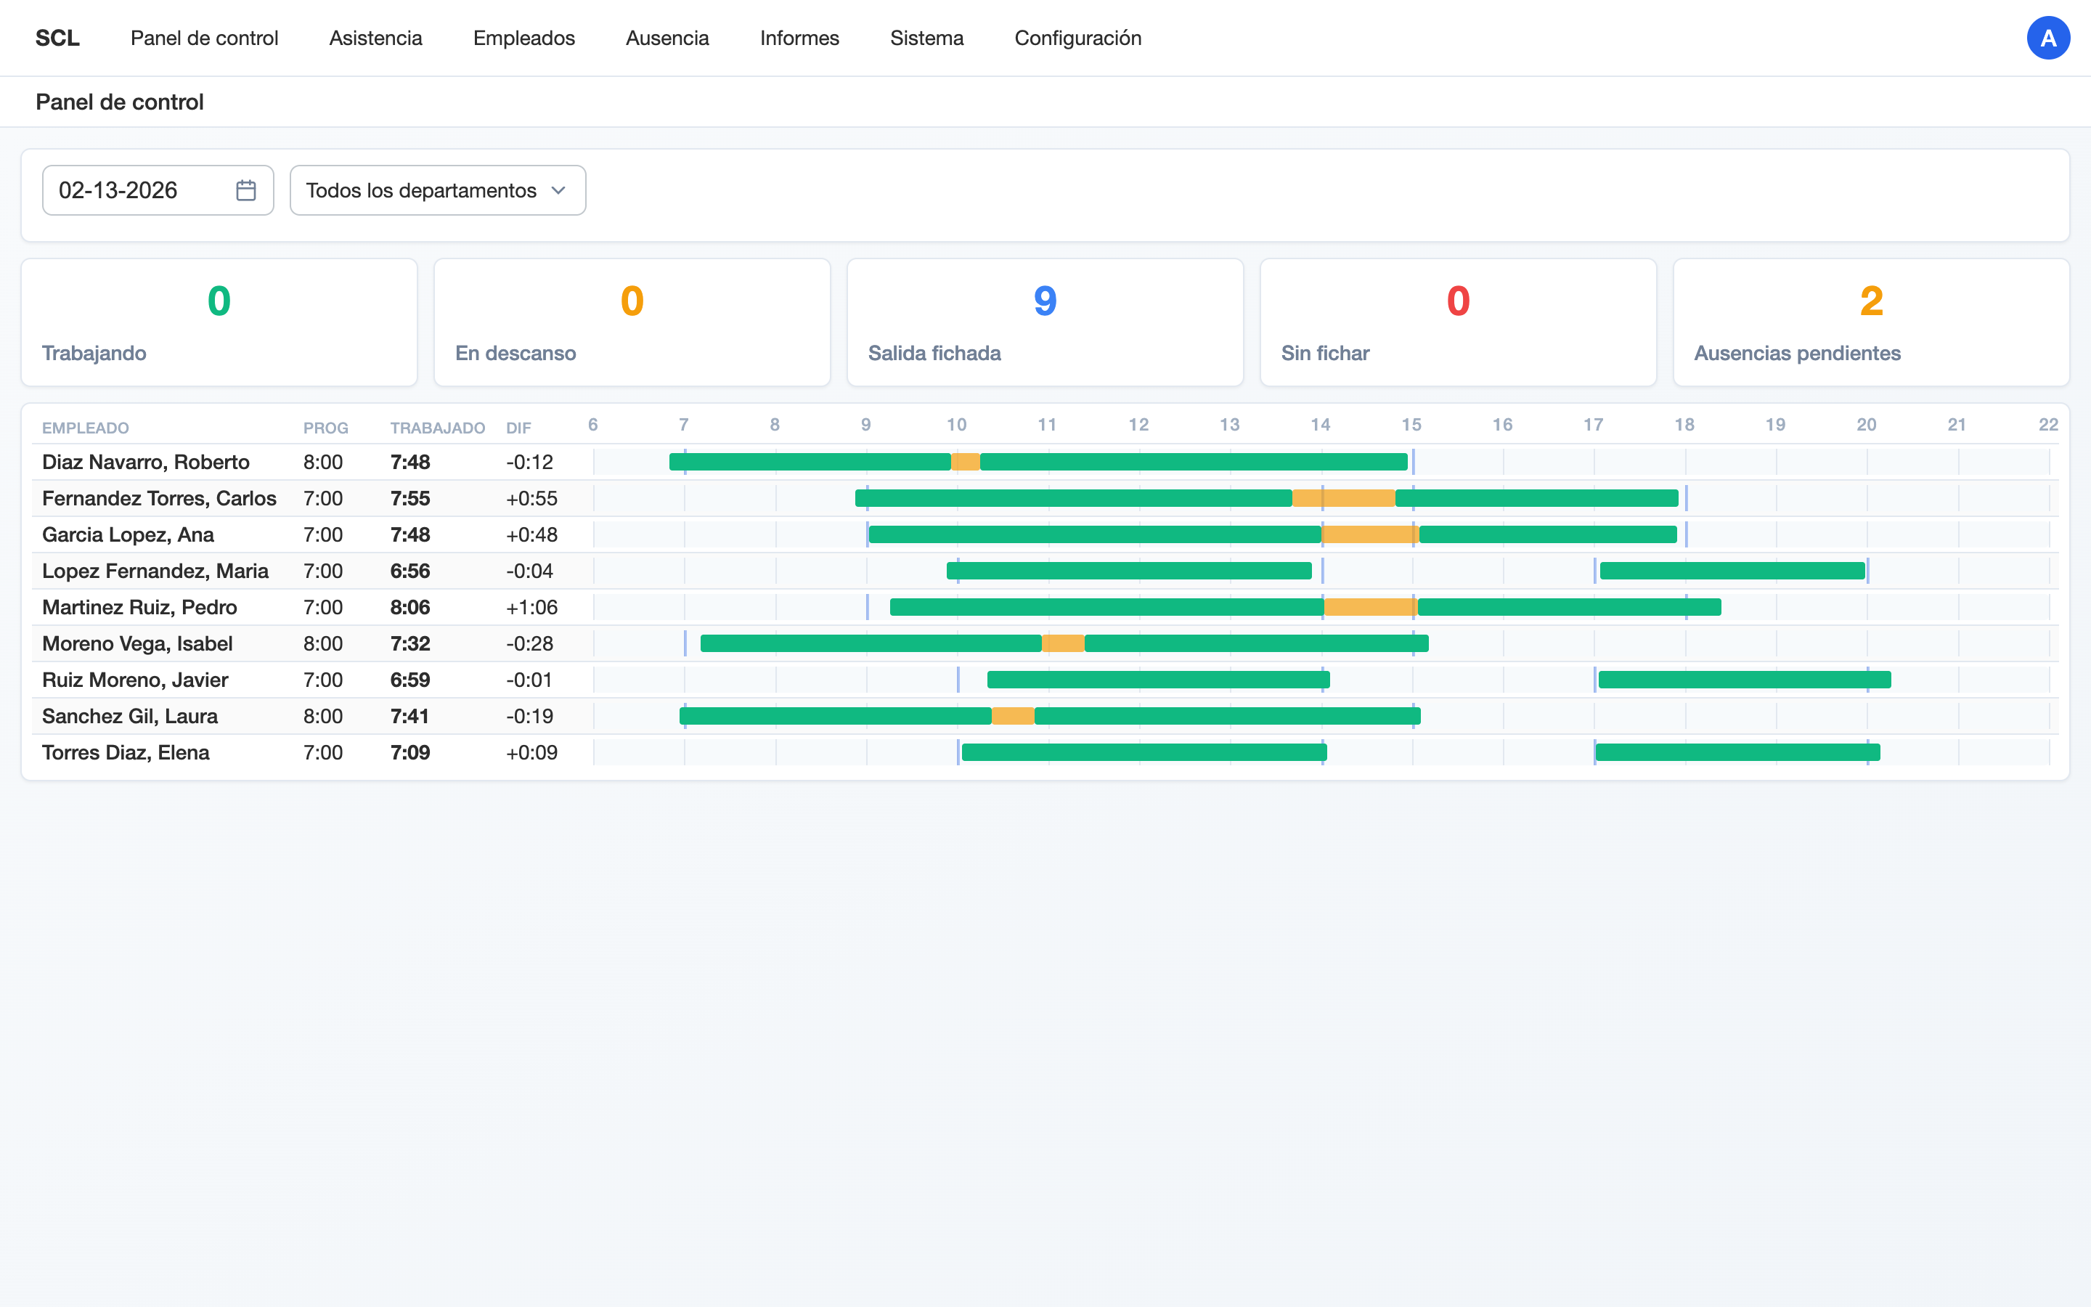This screenshot has width=2091, height=1307.
Task: Click the 'Ausencias pendientes' card
Action: point(1871,322)
